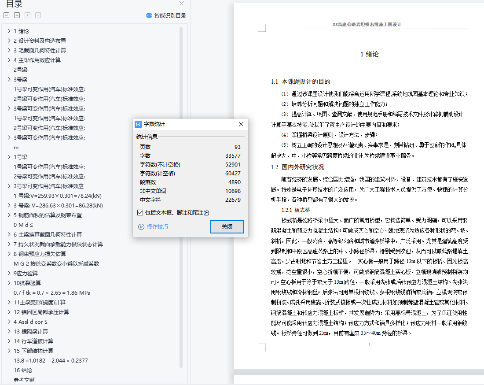This screenshot has width=484, height=385.
Task: Click the 页数 value 93
Action: (237, 147)
